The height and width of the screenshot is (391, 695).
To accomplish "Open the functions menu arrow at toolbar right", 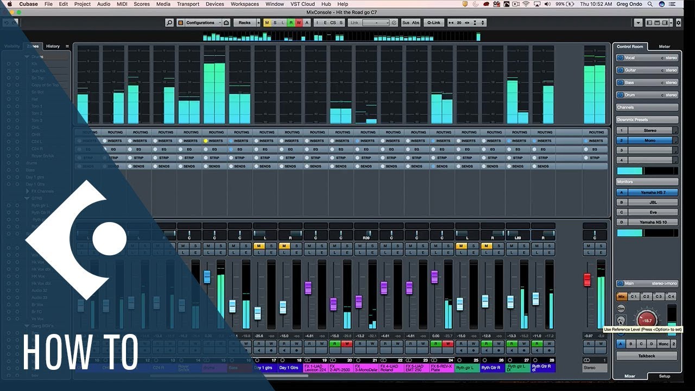I will click(x=638, y=23).
